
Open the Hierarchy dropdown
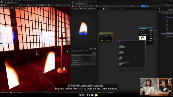click(x=99, y=6)
